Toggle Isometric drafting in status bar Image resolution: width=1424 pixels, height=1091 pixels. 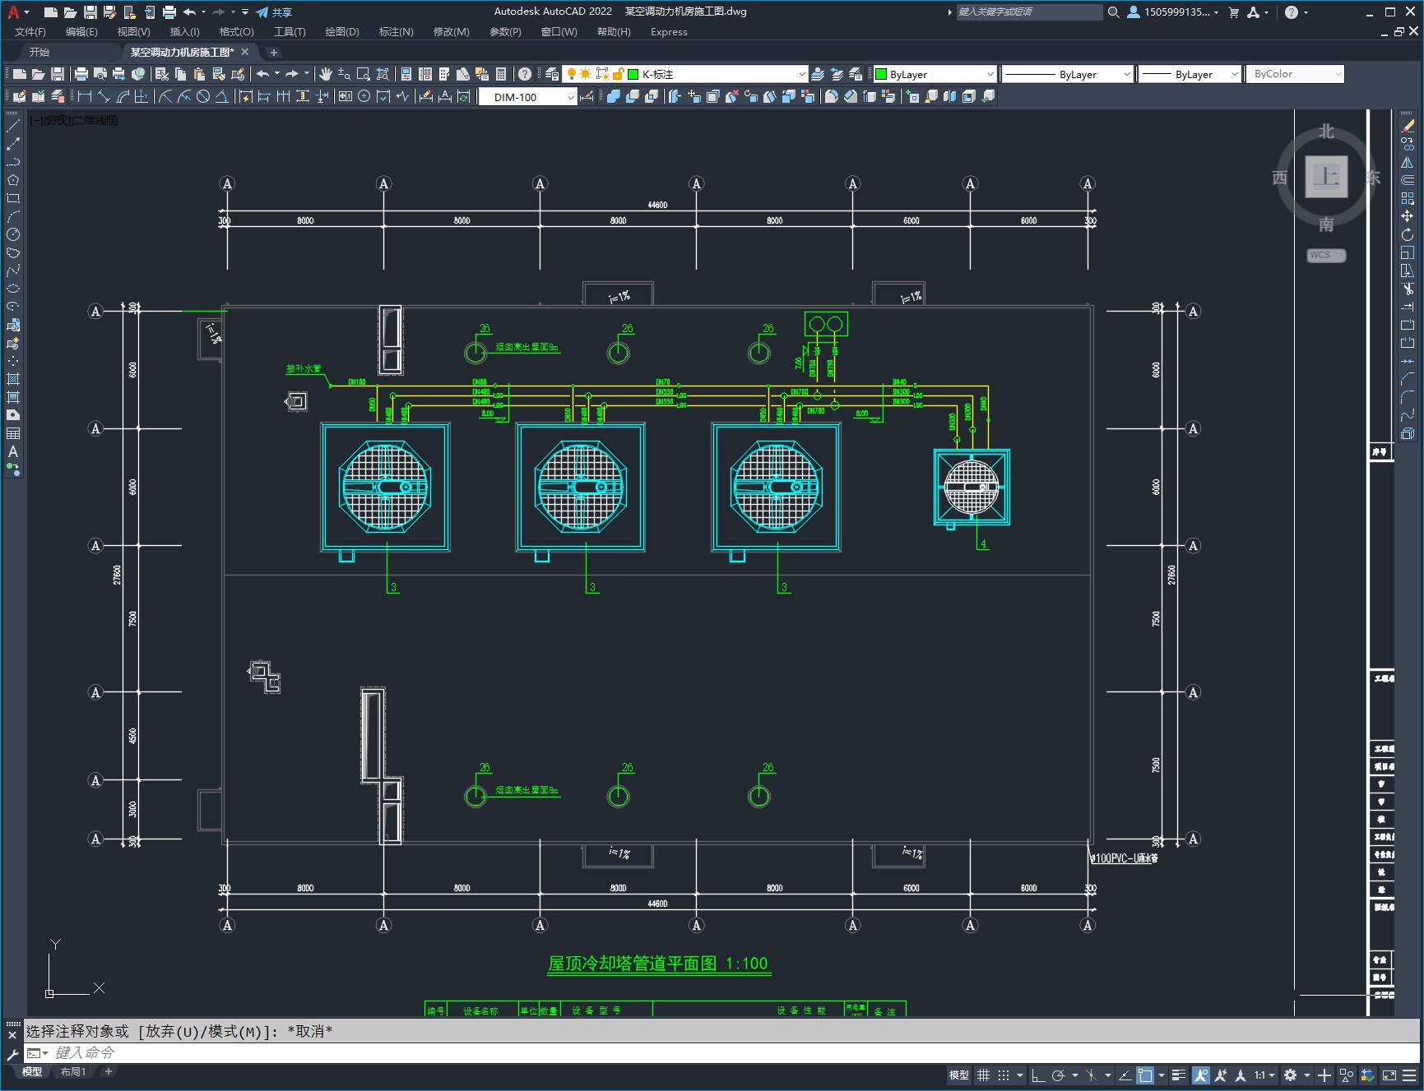(x=1092, y=1075)
